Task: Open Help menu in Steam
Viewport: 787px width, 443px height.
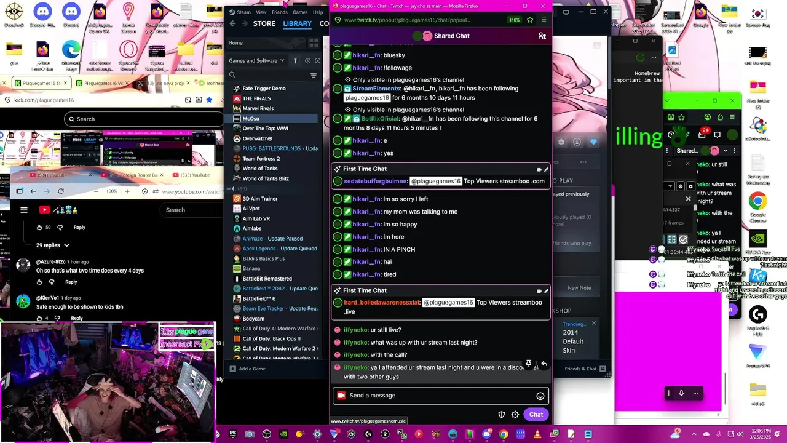Action: tap(318, 12)
